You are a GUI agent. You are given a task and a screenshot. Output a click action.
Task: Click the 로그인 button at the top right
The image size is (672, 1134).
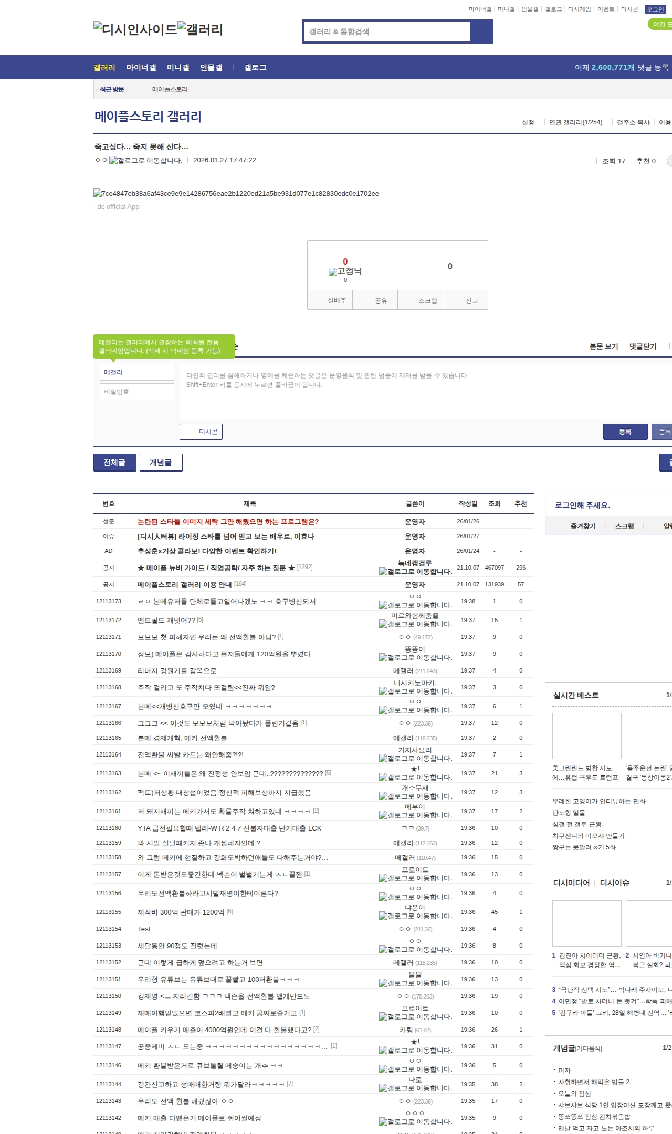pyautogui.click(x=655, y=9)
